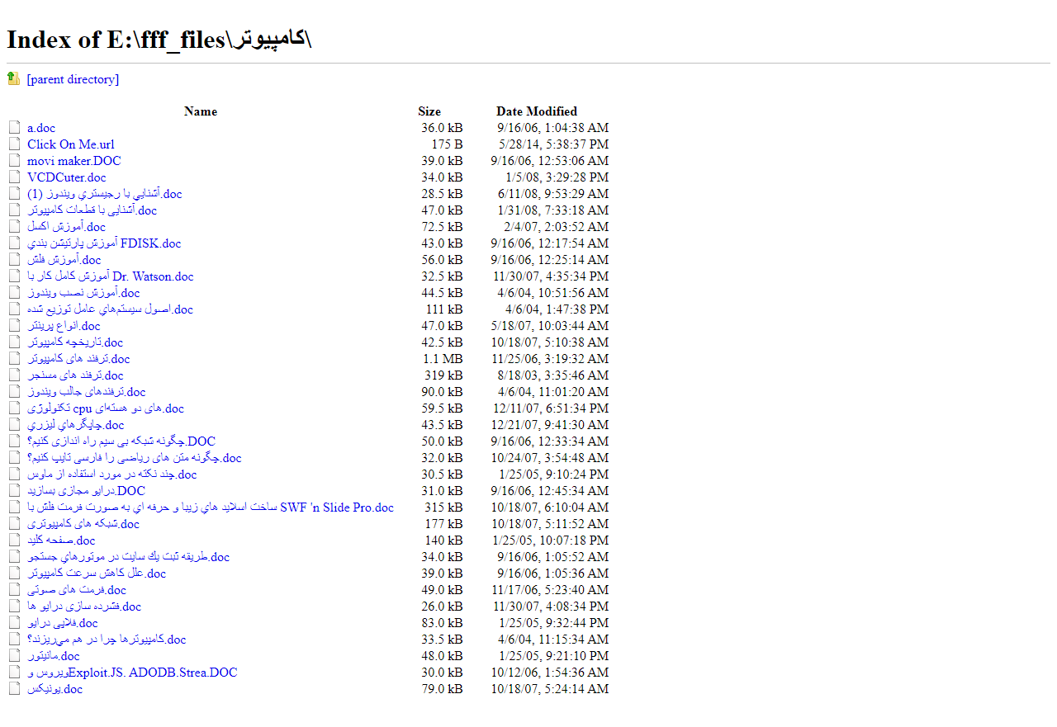
Task: Click the Name column header
Action: click(x=201, y=111)
